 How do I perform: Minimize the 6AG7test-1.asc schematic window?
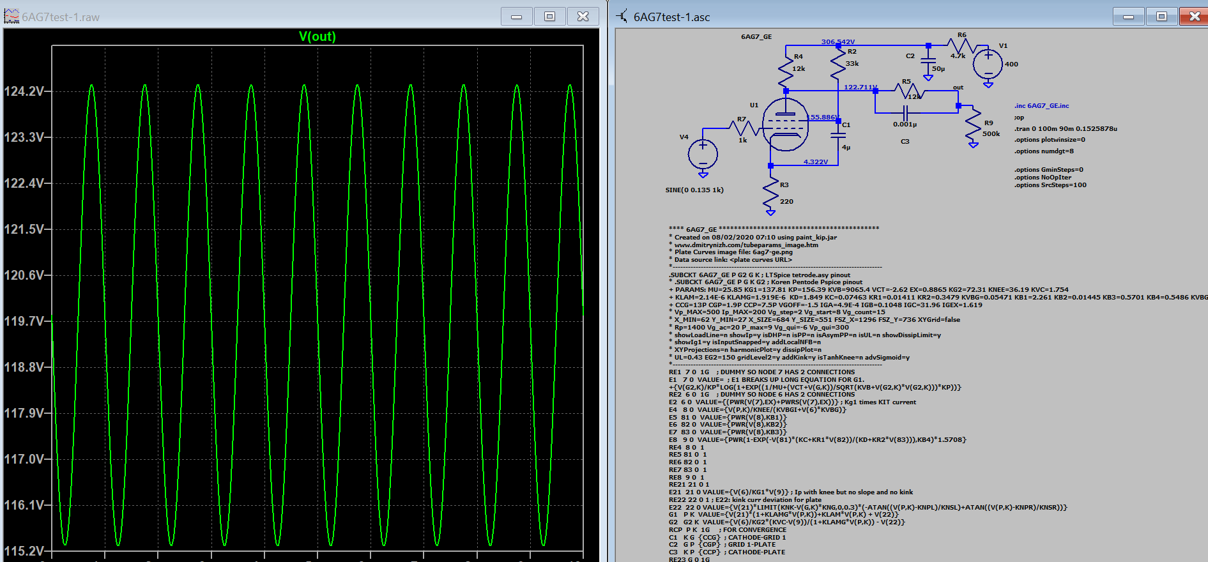click(x=1129, y=17)
